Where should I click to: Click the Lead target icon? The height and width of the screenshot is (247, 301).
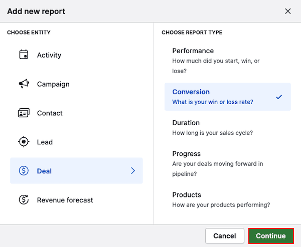24,142
